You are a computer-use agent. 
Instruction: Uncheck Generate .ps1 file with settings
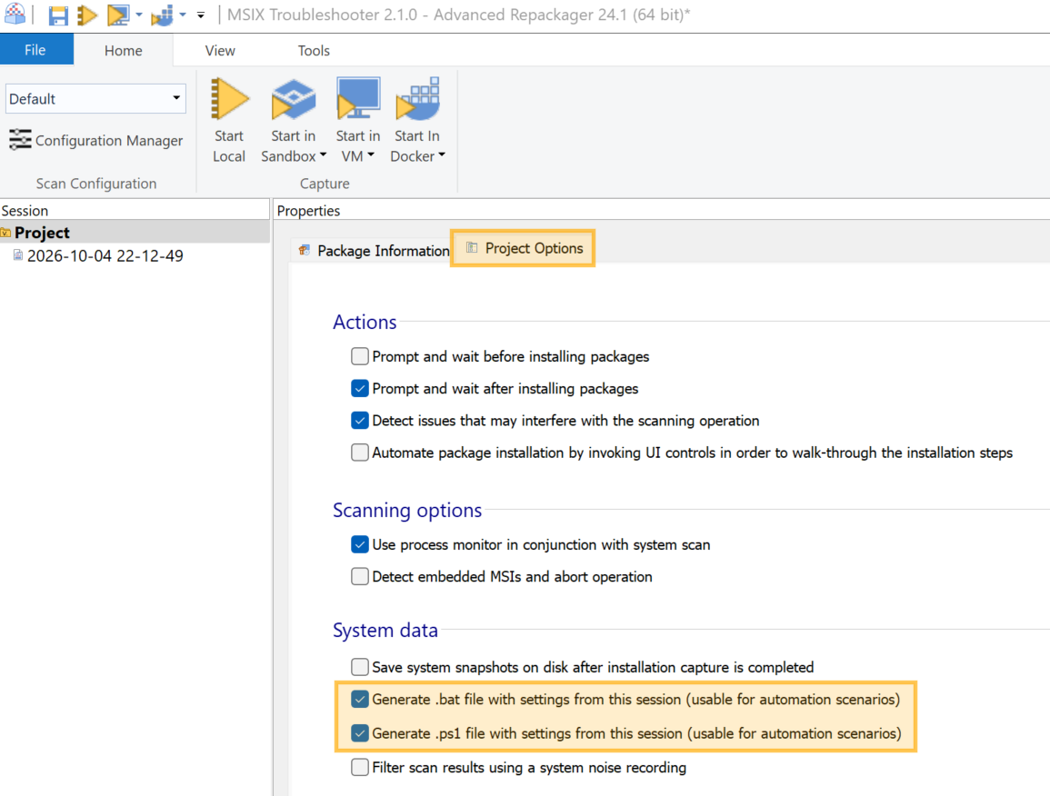click(360, 733)
